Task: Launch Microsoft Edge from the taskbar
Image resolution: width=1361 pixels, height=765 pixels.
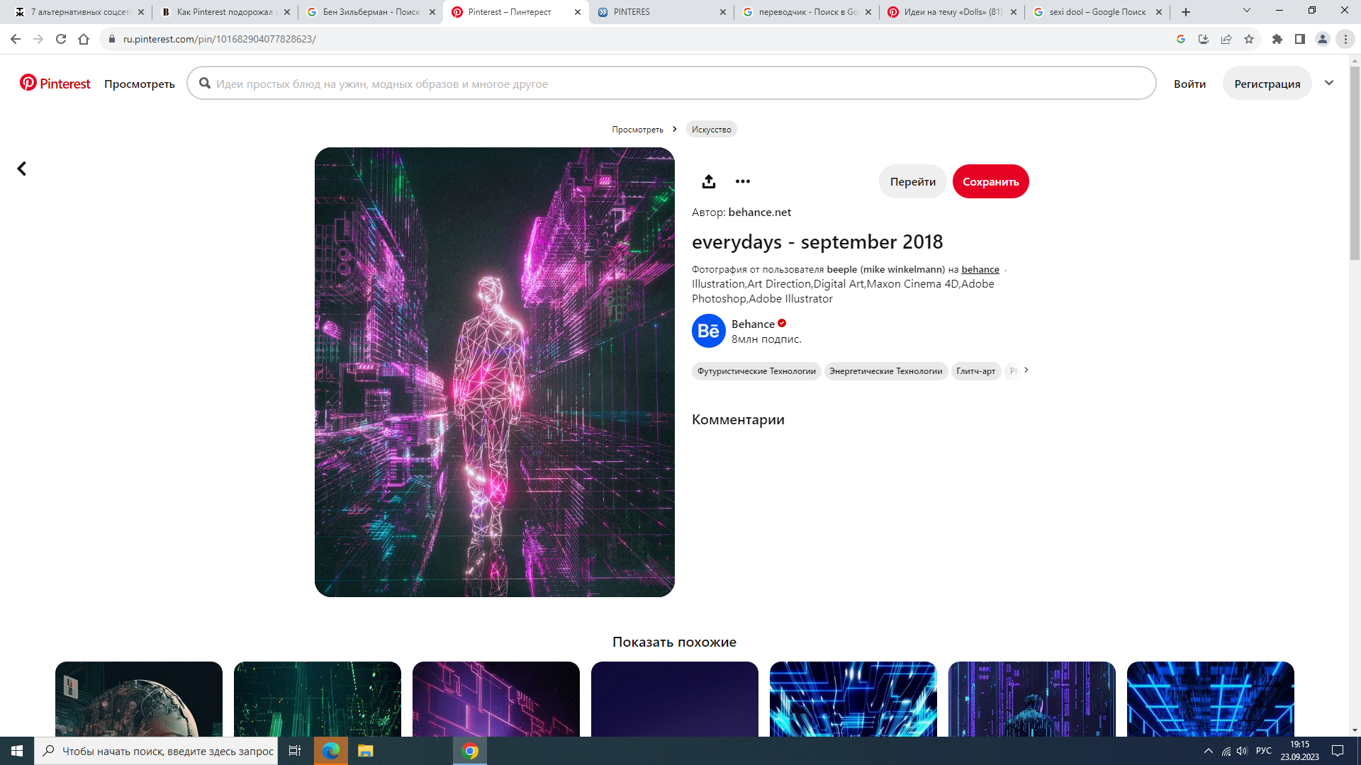Action: coord(331,751)
